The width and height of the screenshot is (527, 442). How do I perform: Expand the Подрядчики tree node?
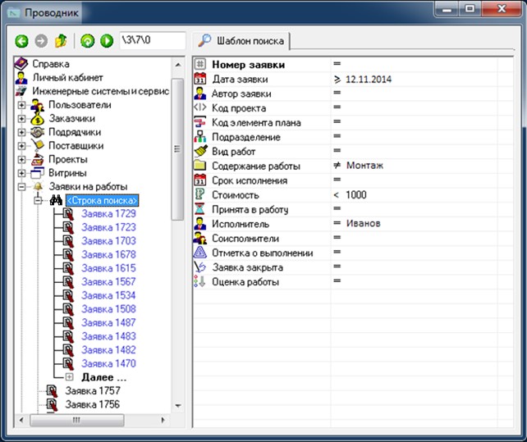pos(21,132)
